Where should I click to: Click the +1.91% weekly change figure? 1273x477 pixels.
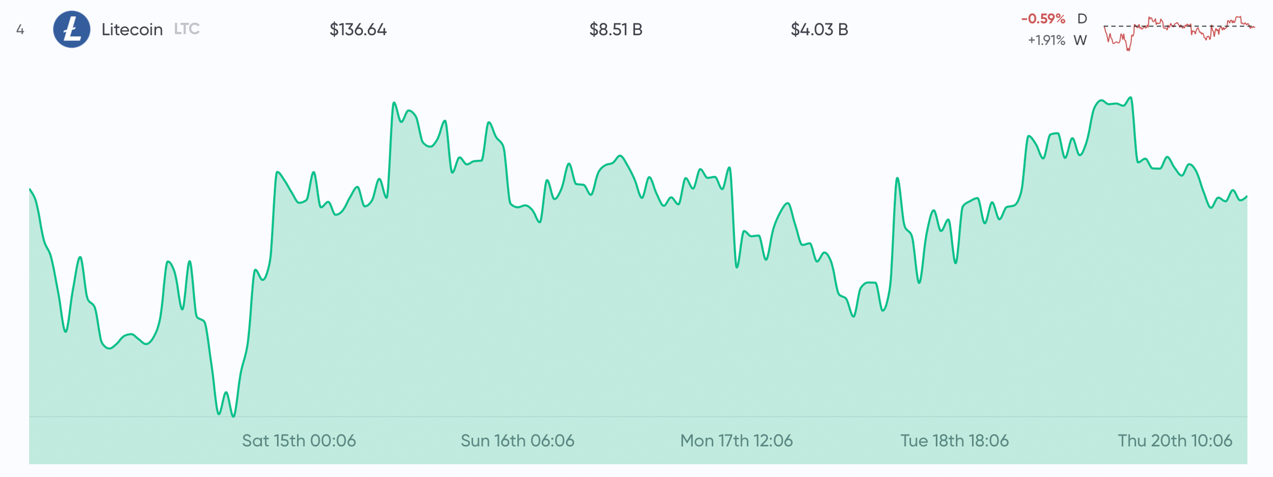[1046, 41]
